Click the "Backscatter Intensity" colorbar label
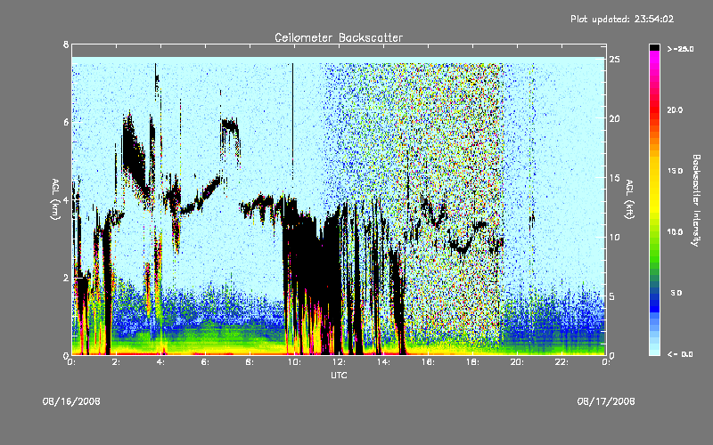The height and width of the screenshot is (445, 713). (696, 200)
